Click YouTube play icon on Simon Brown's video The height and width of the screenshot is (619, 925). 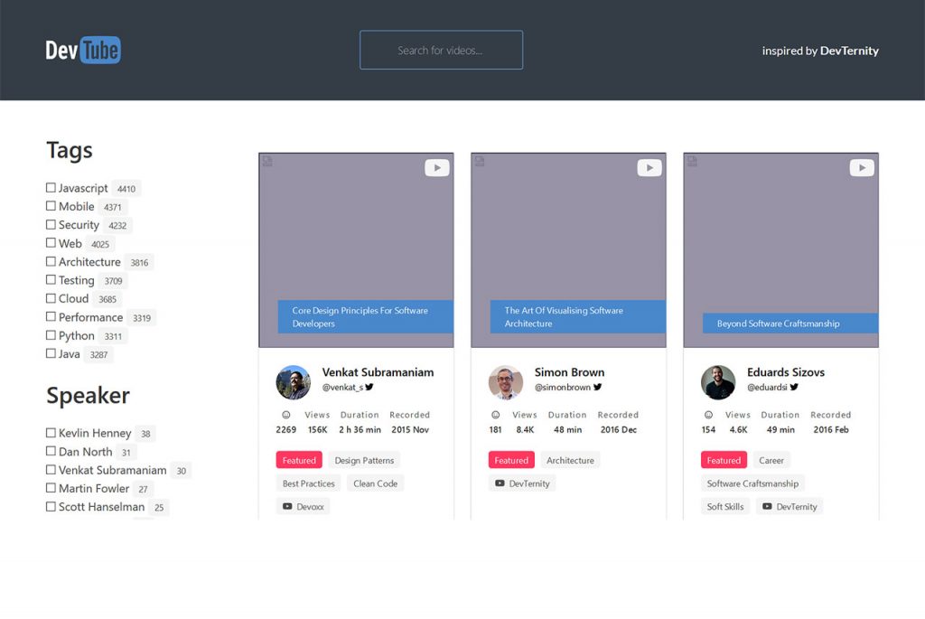[649, 168]
